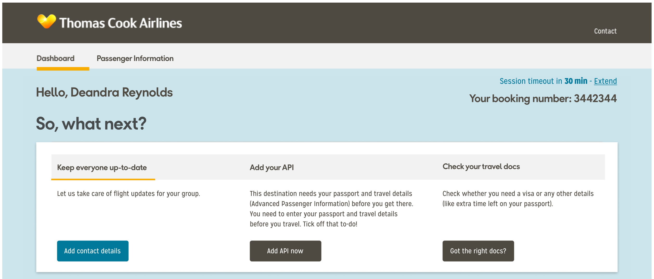Click the Hello, Deandra Reynolds greeting
Screen dimensions: 654x279
click(104, 92)
